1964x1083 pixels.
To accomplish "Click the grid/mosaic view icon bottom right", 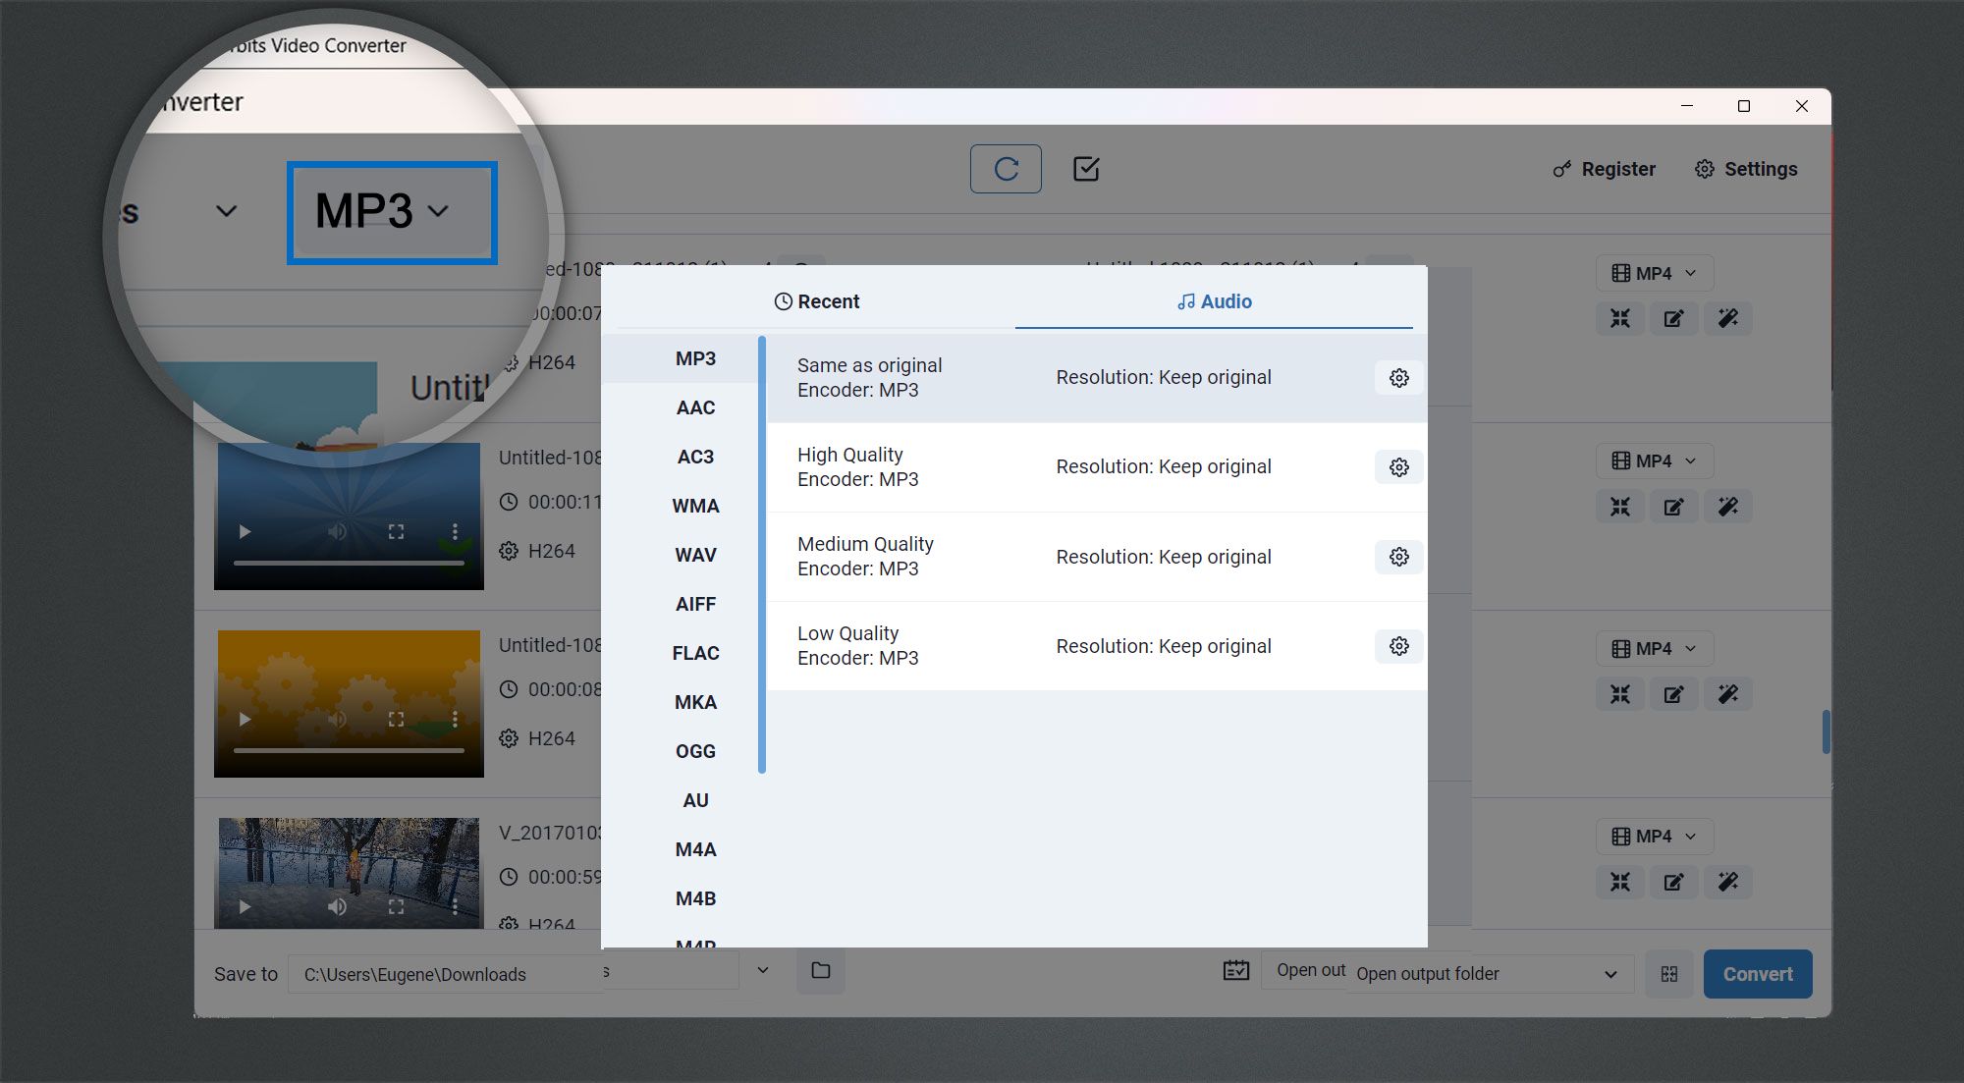I will pos(1670,972).
